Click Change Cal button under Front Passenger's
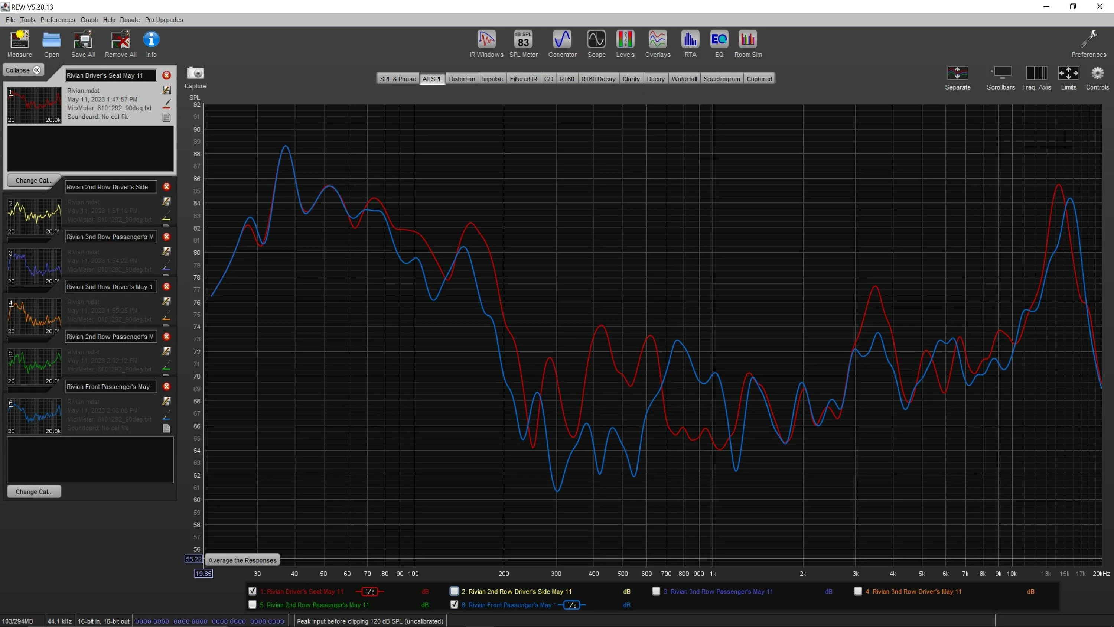Screen dimensions: 1114x627 [x=34, y=491]
